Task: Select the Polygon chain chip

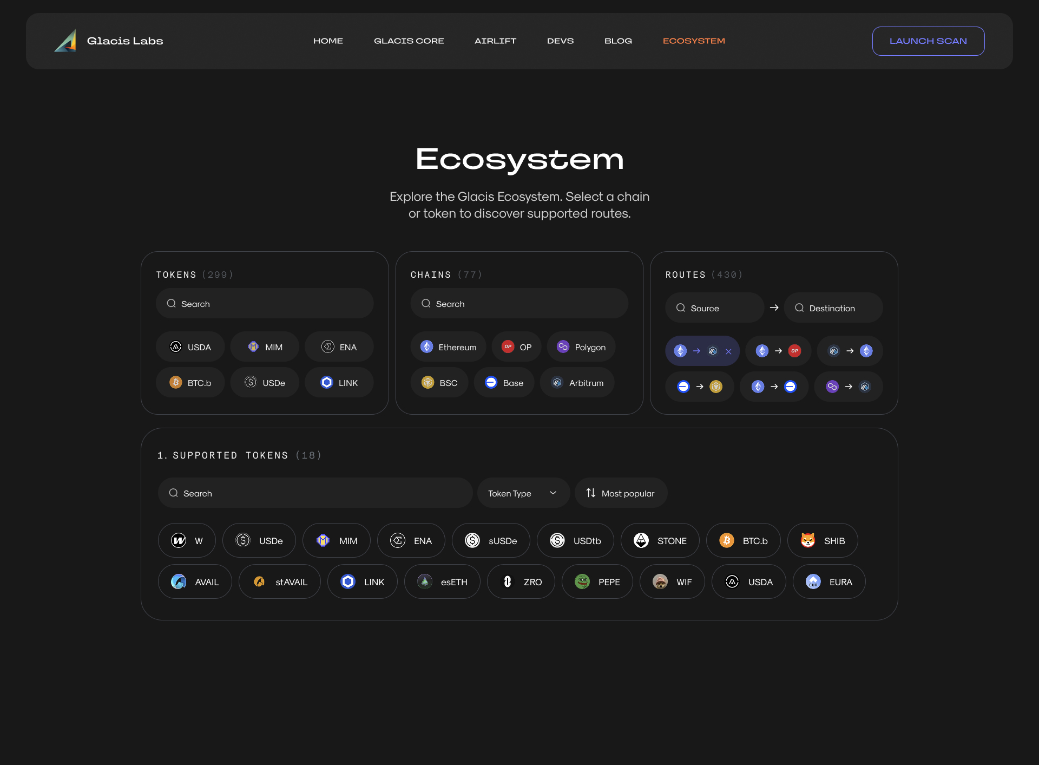Action: click(x=581, y=347)
